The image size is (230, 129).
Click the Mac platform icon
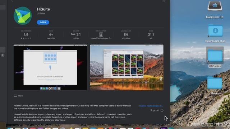point(15,96)
